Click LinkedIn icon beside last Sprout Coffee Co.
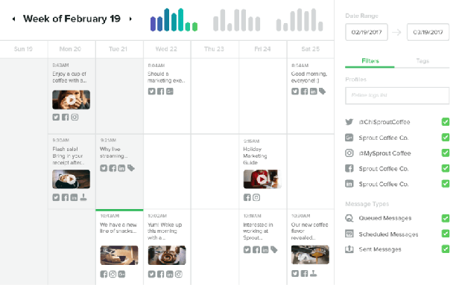This screenshot has width=459, height=285. coord(349,184)
